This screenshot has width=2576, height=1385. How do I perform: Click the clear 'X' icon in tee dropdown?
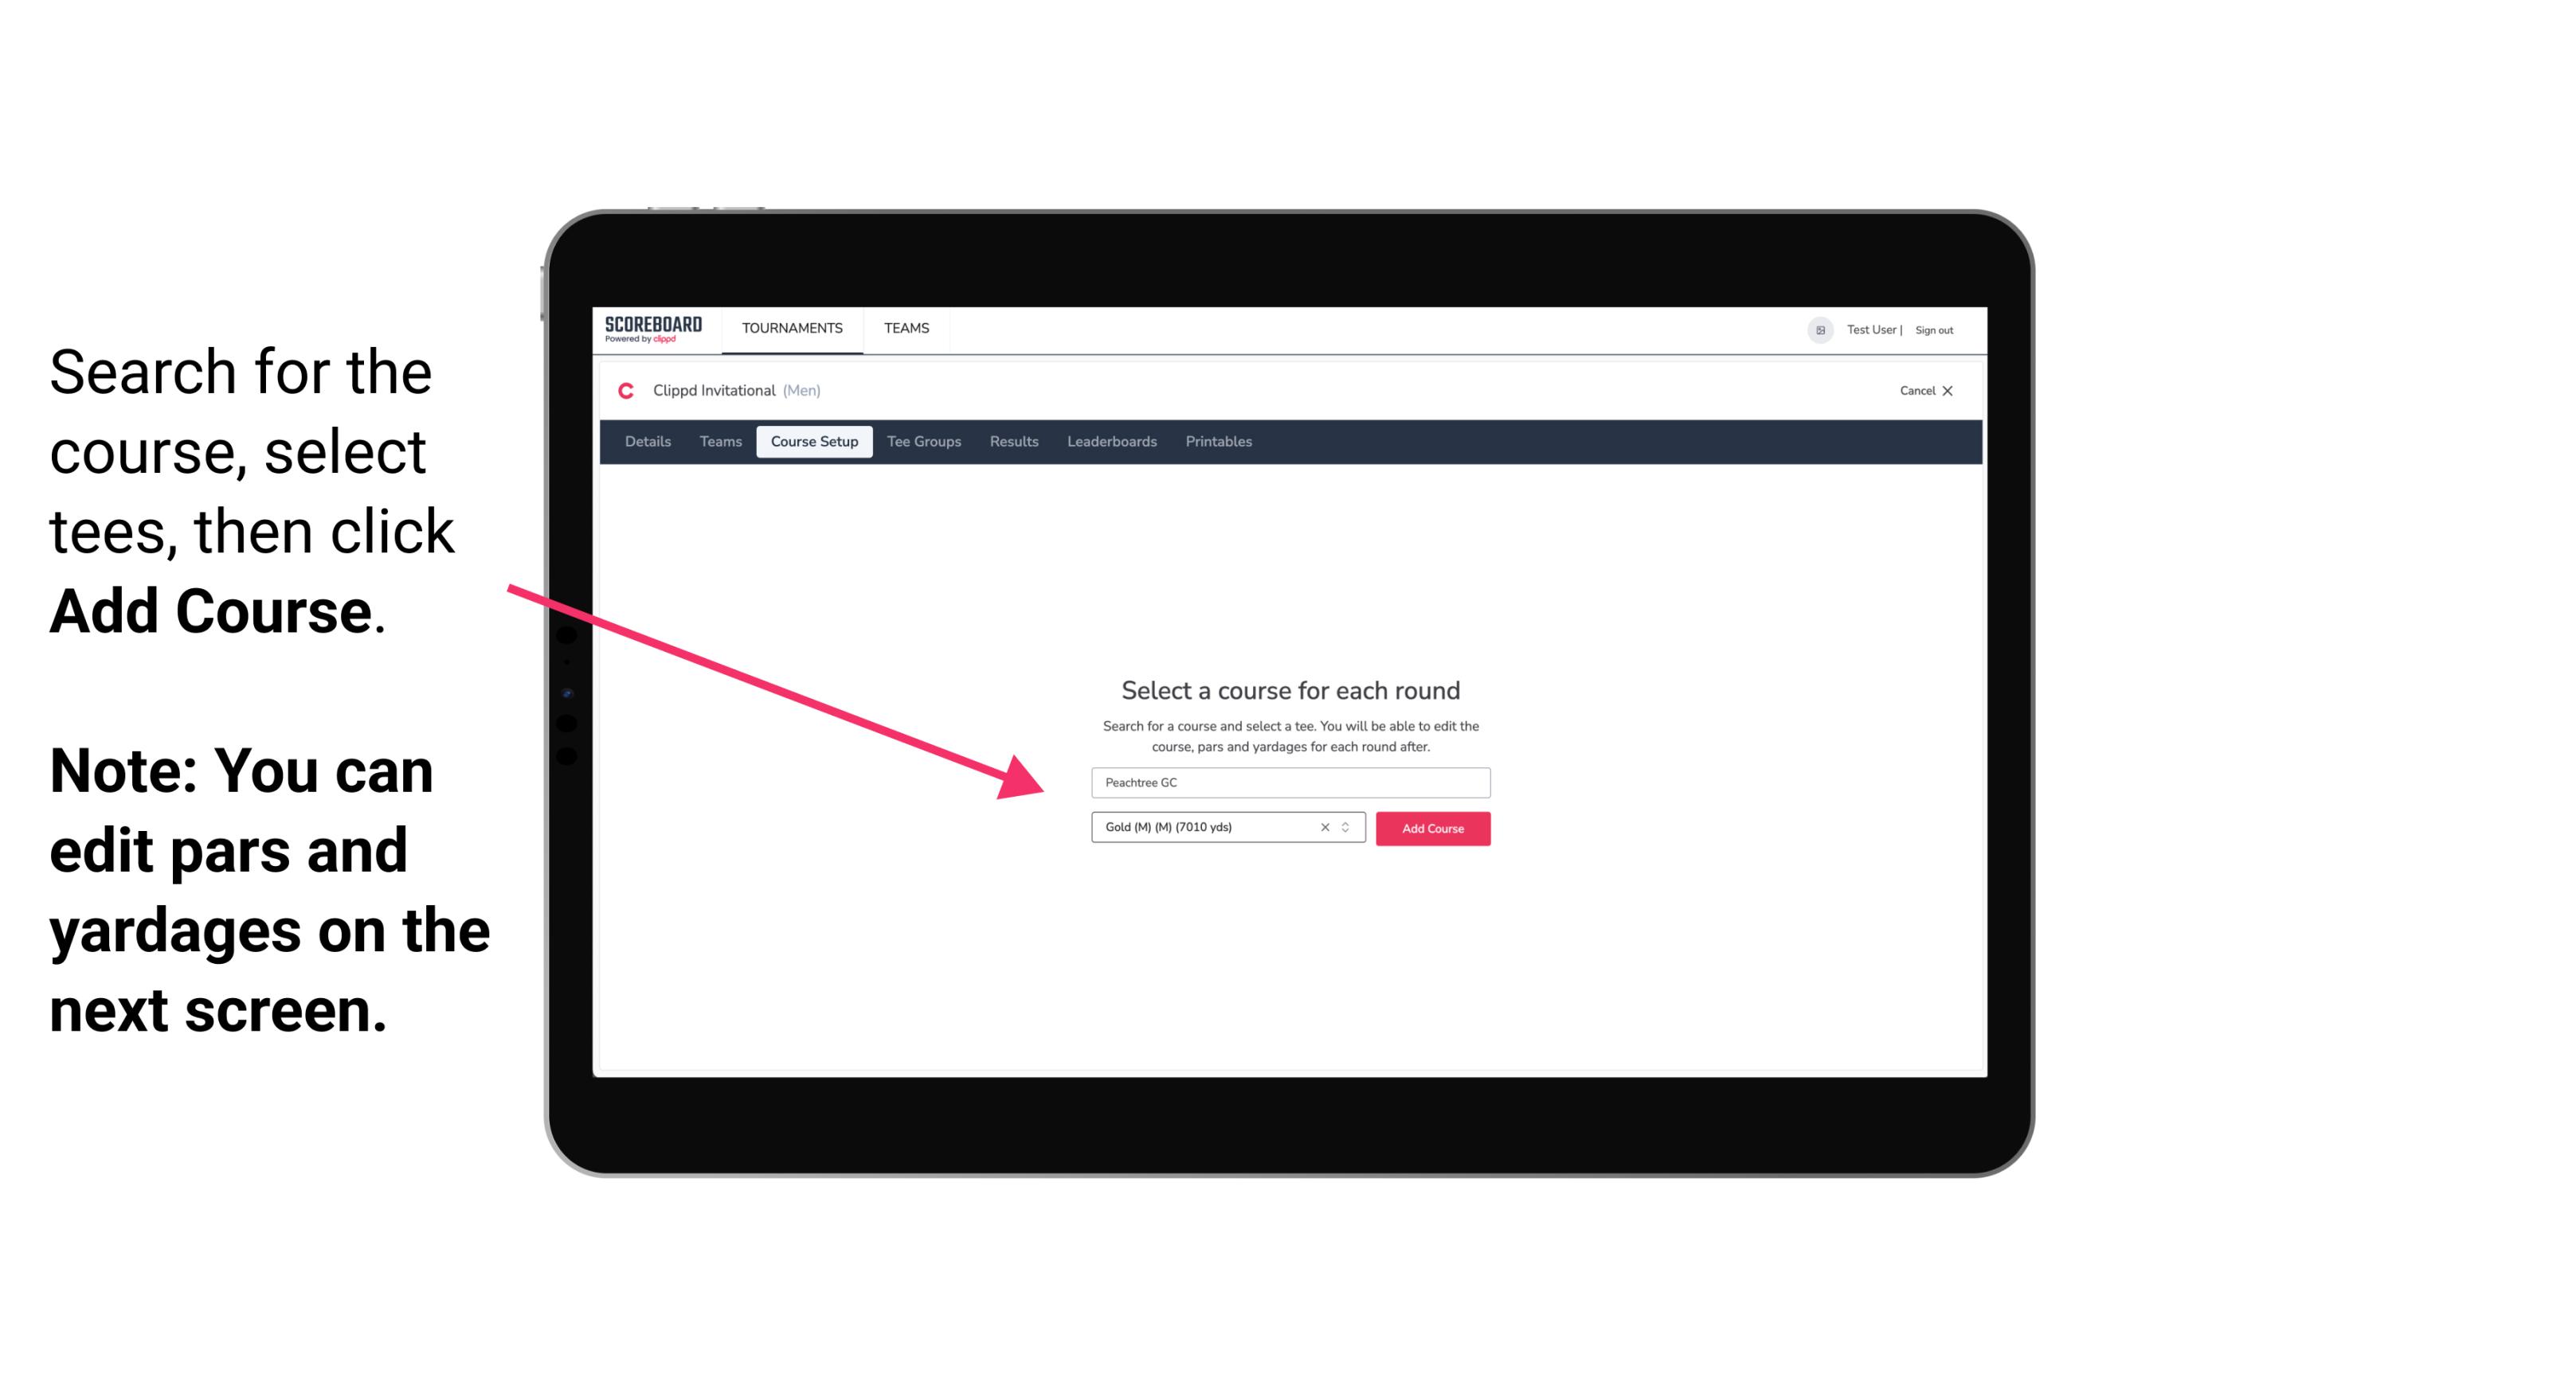1322,827
